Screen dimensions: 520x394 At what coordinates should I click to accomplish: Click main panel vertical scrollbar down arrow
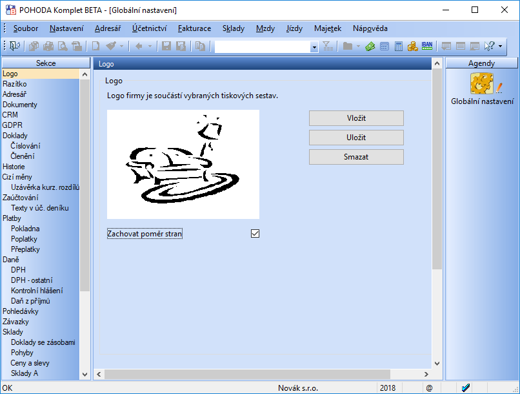point(437,364)
